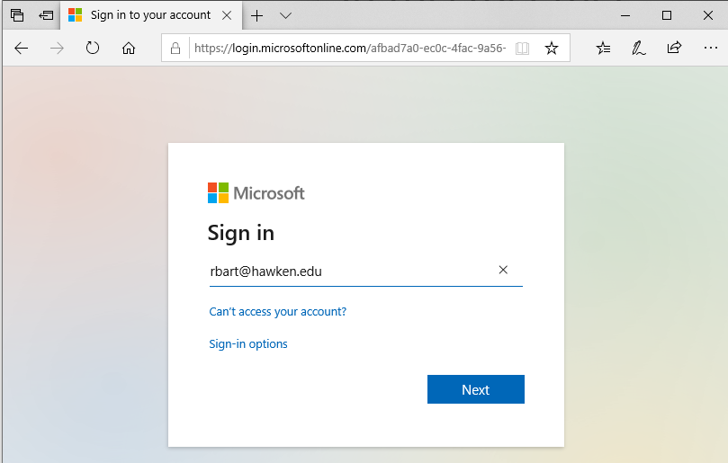Click the Next button
728x463 pixels.
point(476,389)
